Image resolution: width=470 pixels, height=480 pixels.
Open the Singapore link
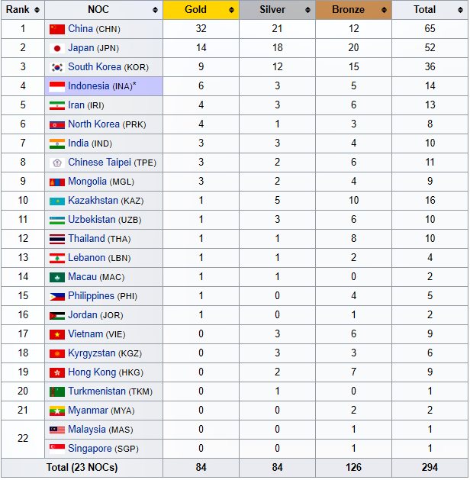point(90,449)
